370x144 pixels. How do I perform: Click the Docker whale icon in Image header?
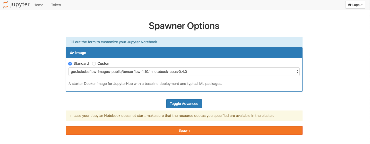point(72,53)
